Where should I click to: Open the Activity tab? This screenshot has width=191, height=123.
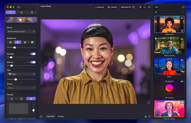[x=61, y=116]
